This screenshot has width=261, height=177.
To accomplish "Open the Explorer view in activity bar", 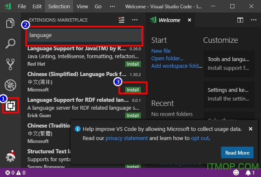I will (x=10, y=23).
